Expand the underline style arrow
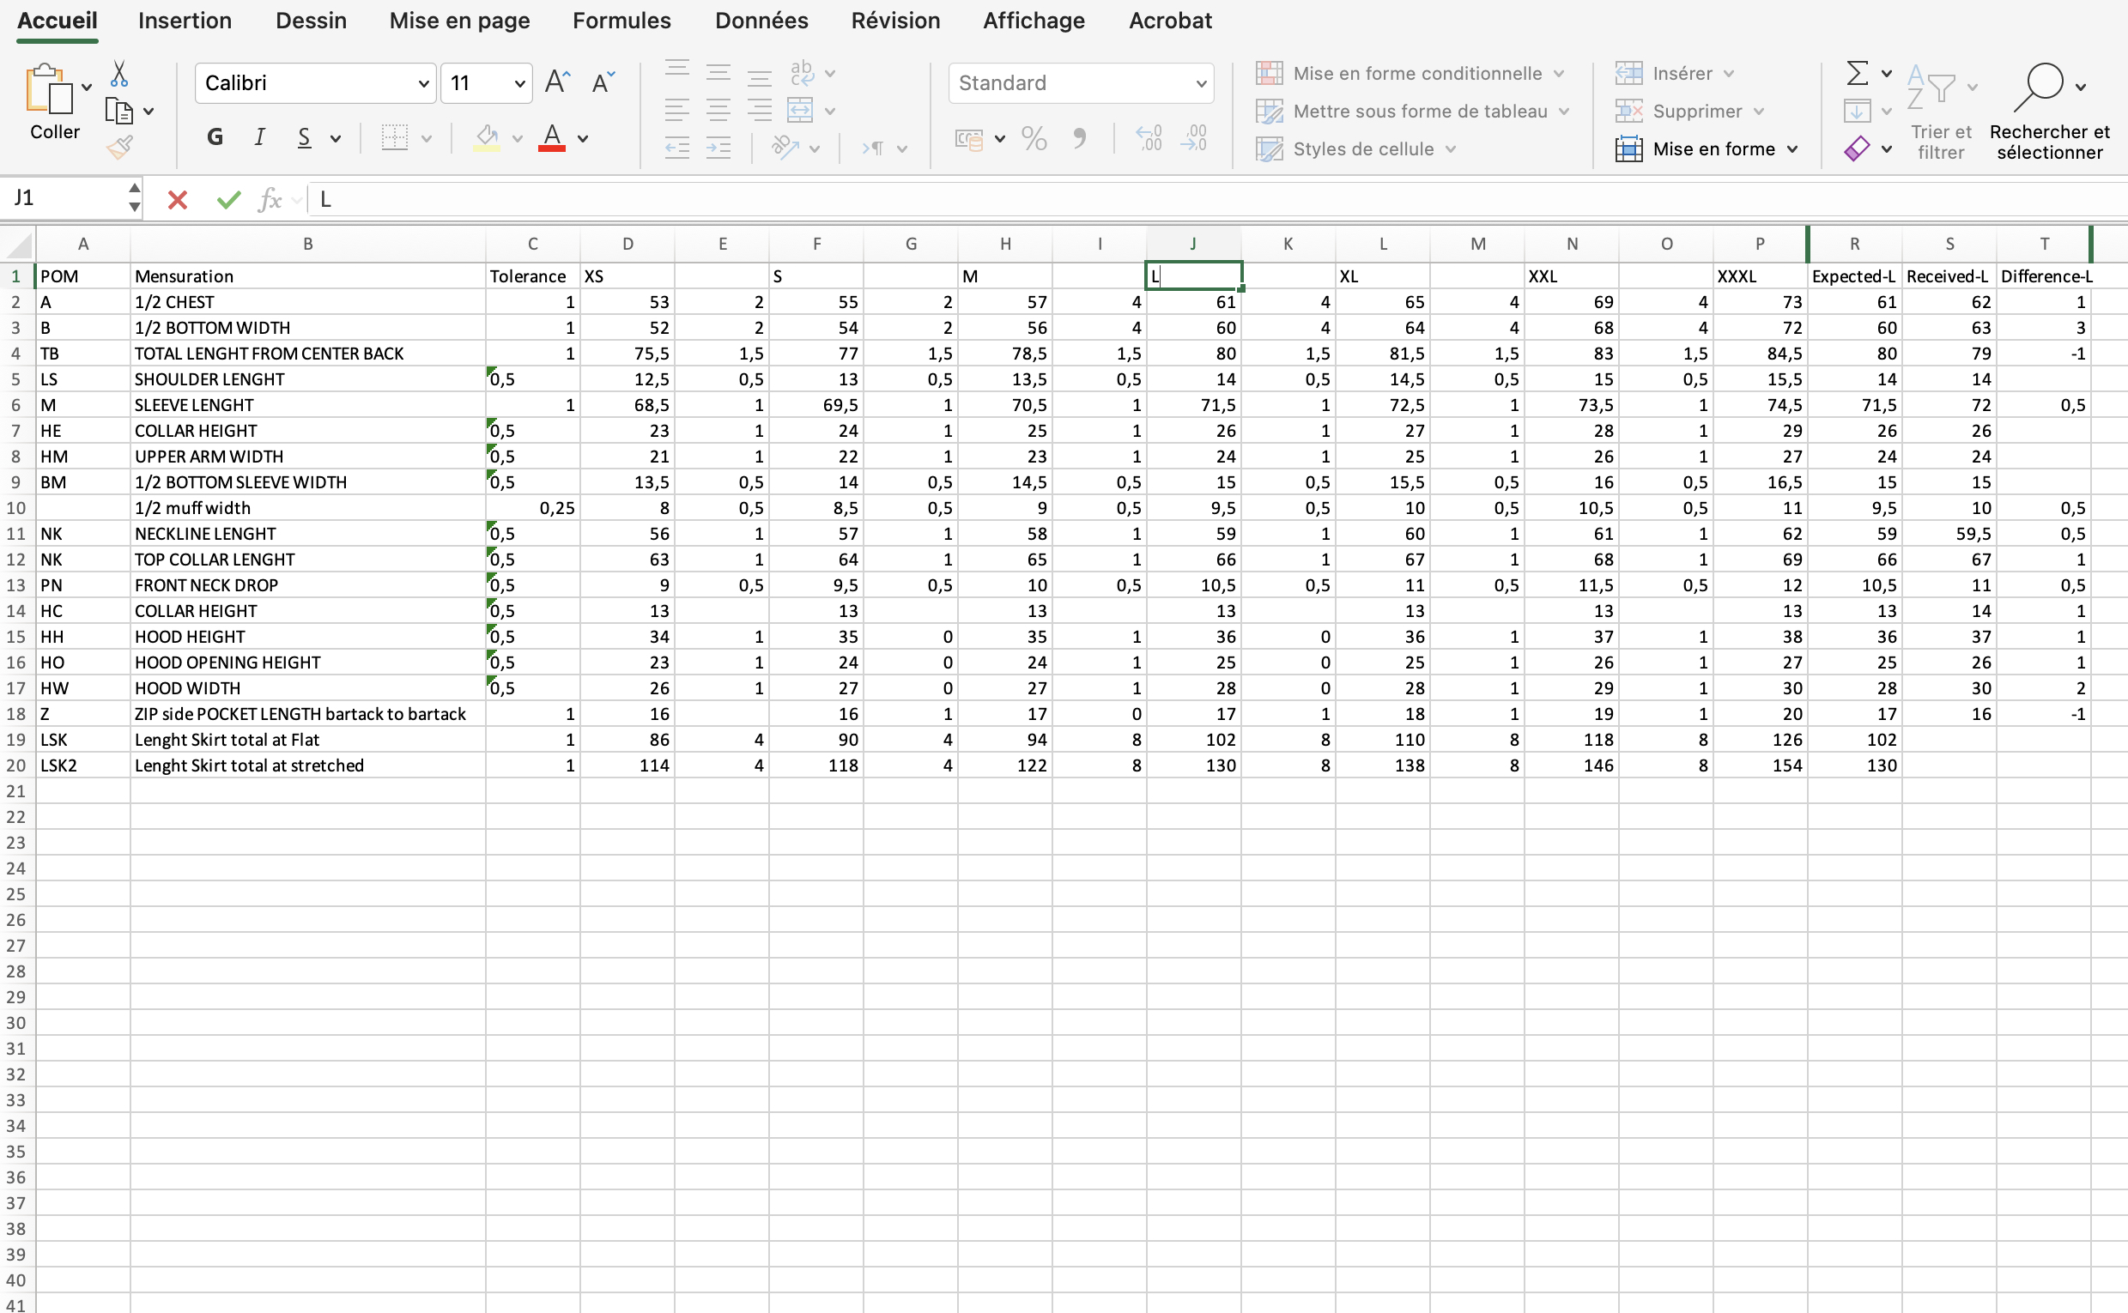 tap(336, 138)
